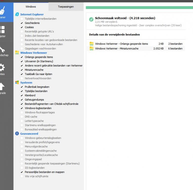Screen dimensions: 193x190
Task: Click 'Bureaublad-snelkoppelingen' label
Action: (x=41, y=129)
